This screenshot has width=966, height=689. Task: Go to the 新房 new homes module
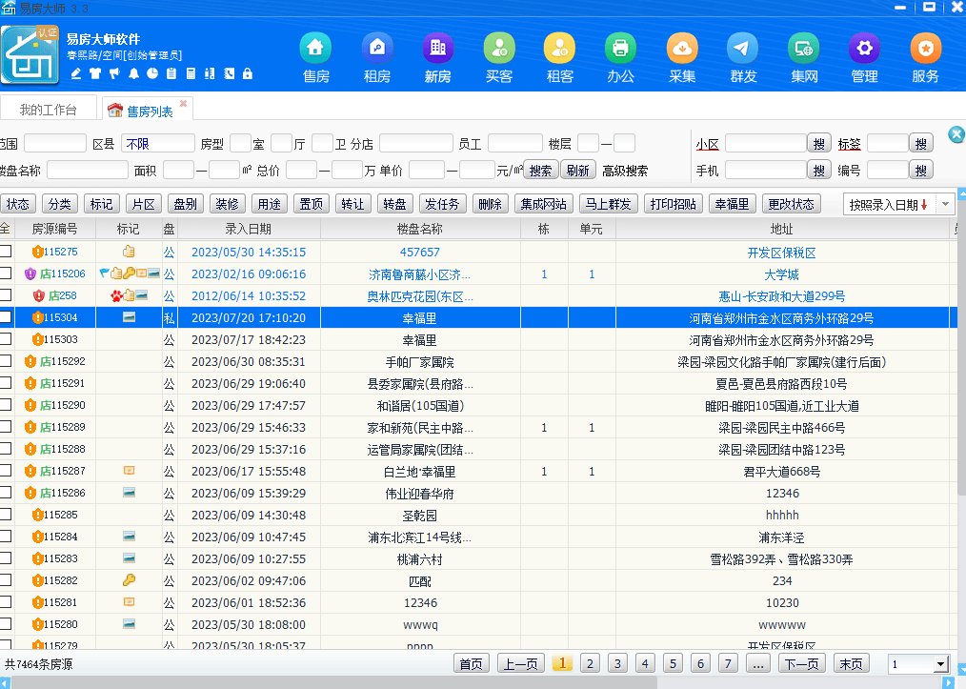click(438, 58)
